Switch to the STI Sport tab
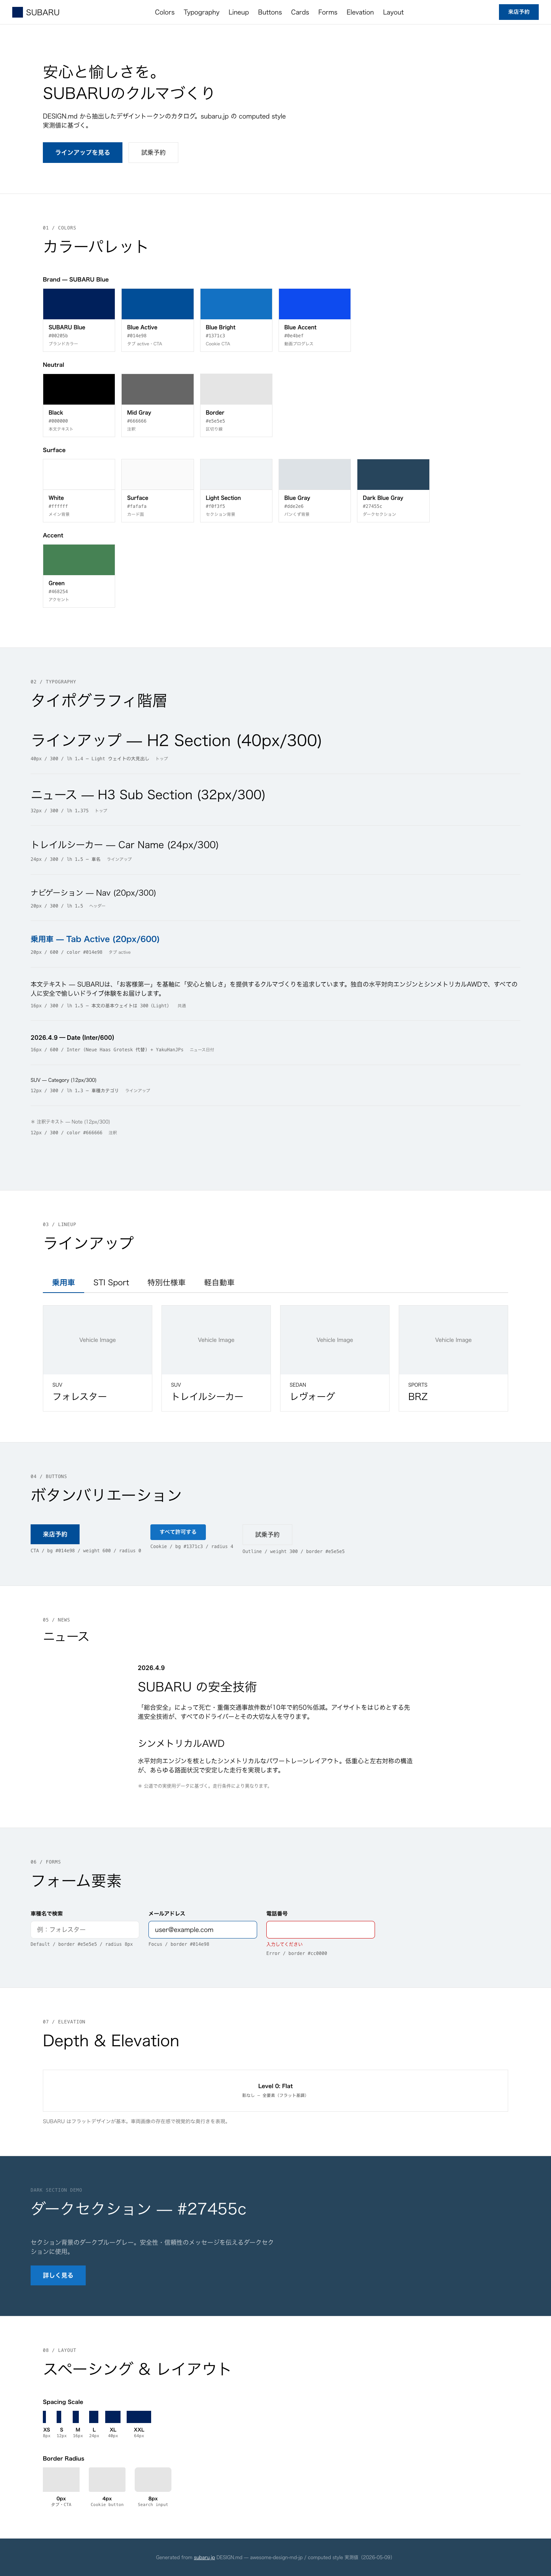The width and height of the screenshot is (551, 2576). click(111, 1282)
